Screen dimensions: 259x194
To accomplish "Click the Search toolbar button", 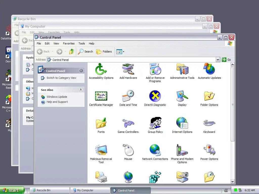I will [x=85, y=52].
